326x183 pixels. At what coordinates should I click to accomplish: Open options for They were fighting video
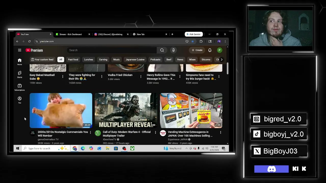[102, 77]
